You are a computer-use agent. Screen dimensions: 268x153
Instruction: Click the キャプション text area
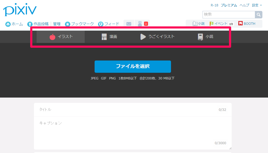click(x=133, y=133)
